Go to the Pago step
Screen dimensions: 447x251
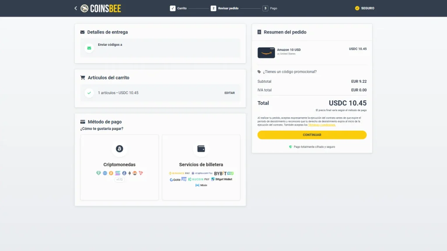(x=270, y=8)
